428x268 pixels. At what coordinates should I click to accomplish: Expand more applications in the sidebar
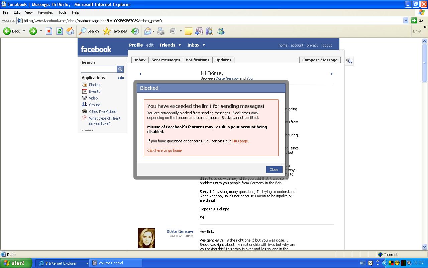(88, 130)
